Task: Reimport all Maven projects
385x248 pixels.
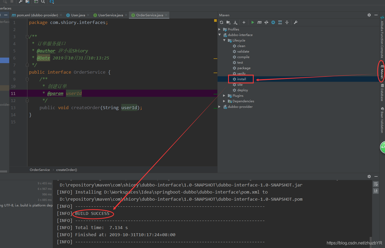Action: pyautogui.click(x=222, y=22)
